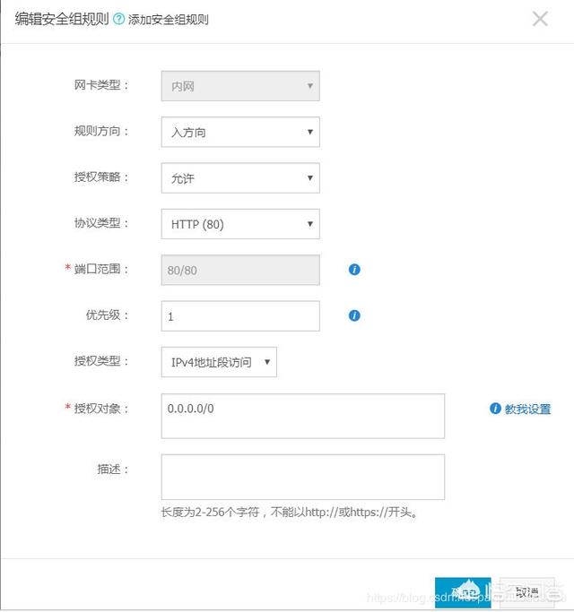Open the 授权策略 dropdown showing 允许
The image size is (574, 612).
tap(240, 178)
